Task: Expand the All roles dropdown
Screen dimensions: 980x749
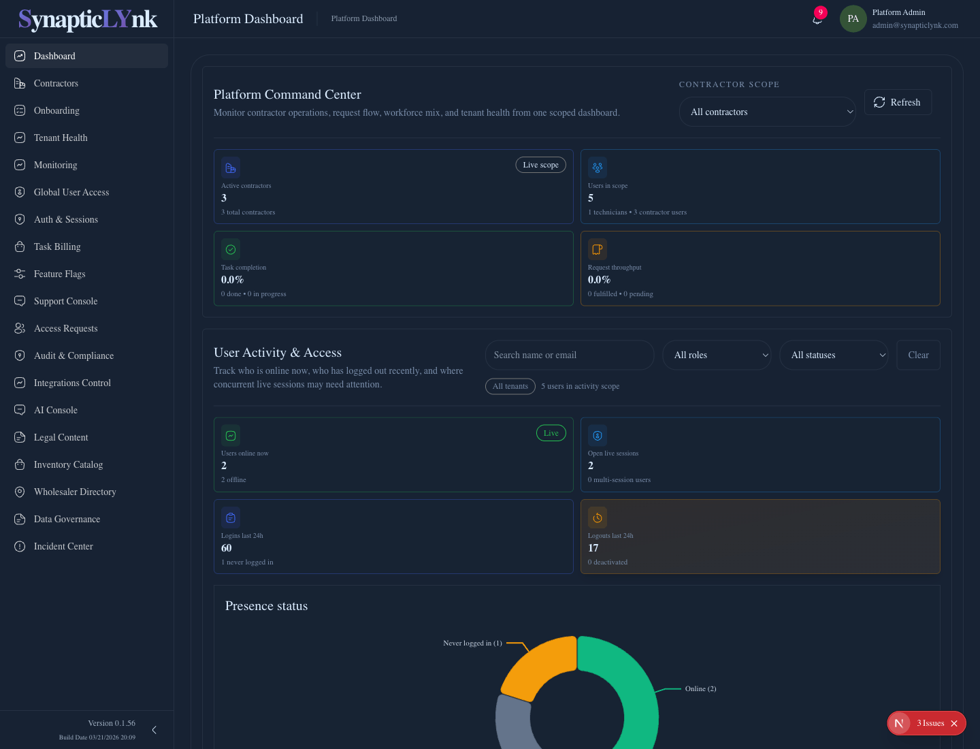Action: pyautogui.click(x=717, y=355)
